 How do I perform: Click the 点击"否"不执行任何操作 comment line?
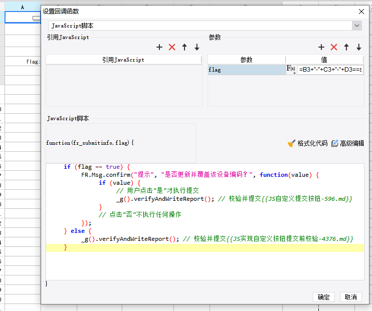(140, 215)
